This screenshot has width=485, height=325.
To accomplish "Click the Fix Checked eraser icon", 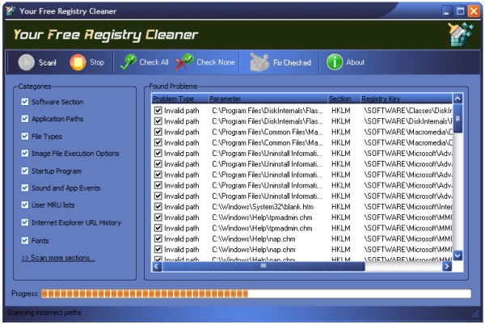I will [x=259, y=62].
